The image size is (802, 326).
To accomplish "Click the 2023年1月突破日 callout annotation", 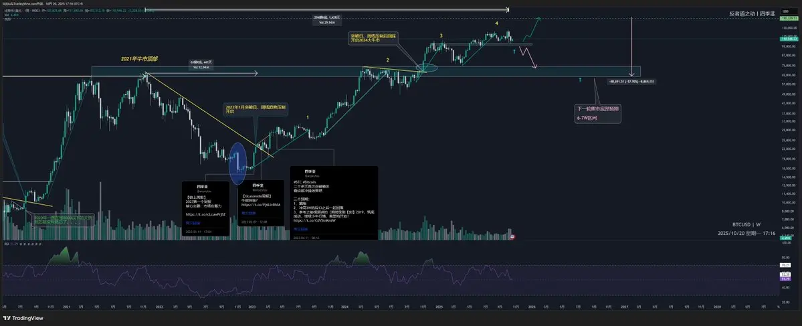I will [256, 110].
